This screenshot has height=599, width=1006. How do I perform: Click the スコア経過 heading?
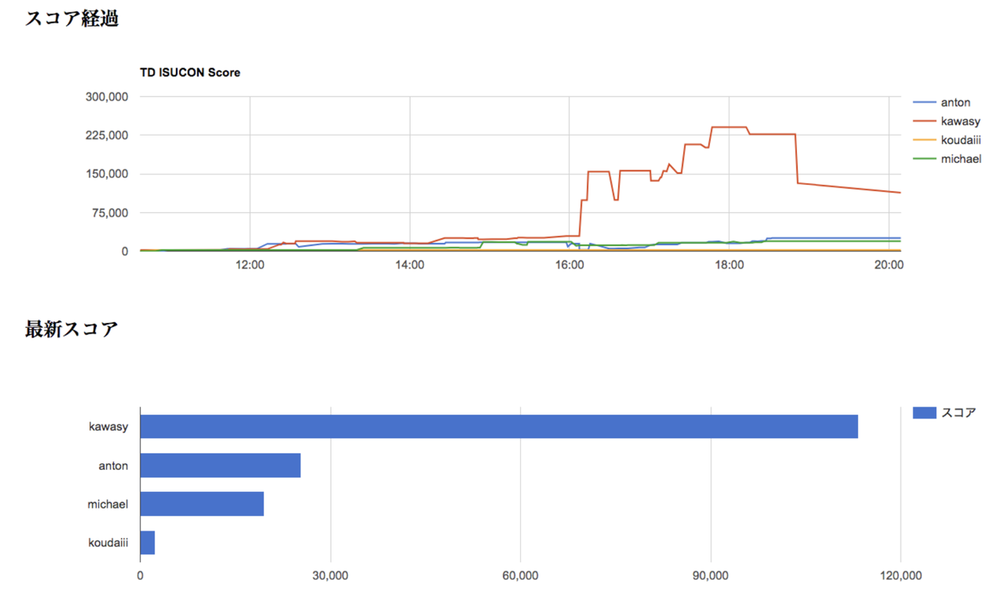click(x=72, y=18)
